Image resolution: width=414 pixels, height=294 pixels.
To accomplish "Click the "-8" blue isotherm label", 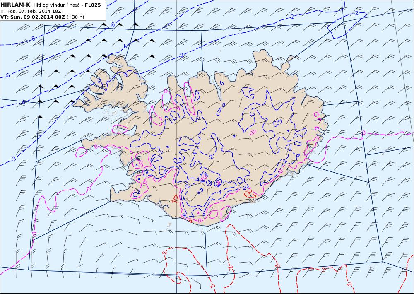I will [32, 39].
